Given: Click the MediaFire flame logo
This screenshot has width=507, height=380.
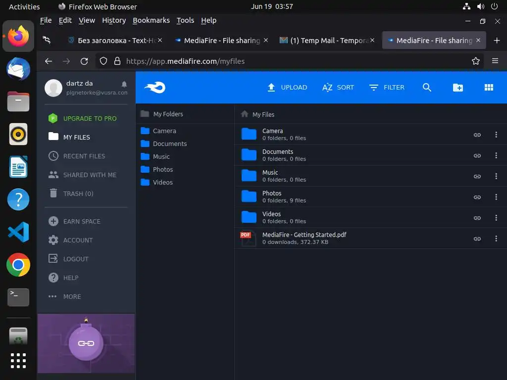Looking at the screenshot, I should click(x=155, y=87).
